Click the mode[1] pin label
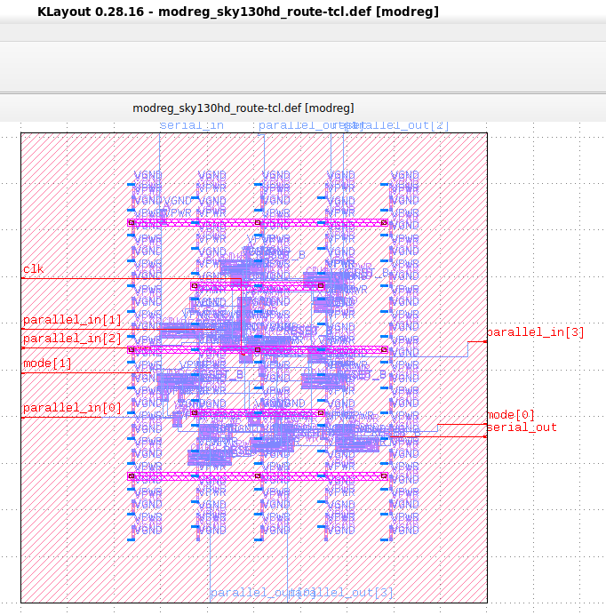This screenshot has width=606, height=615. 47,363
